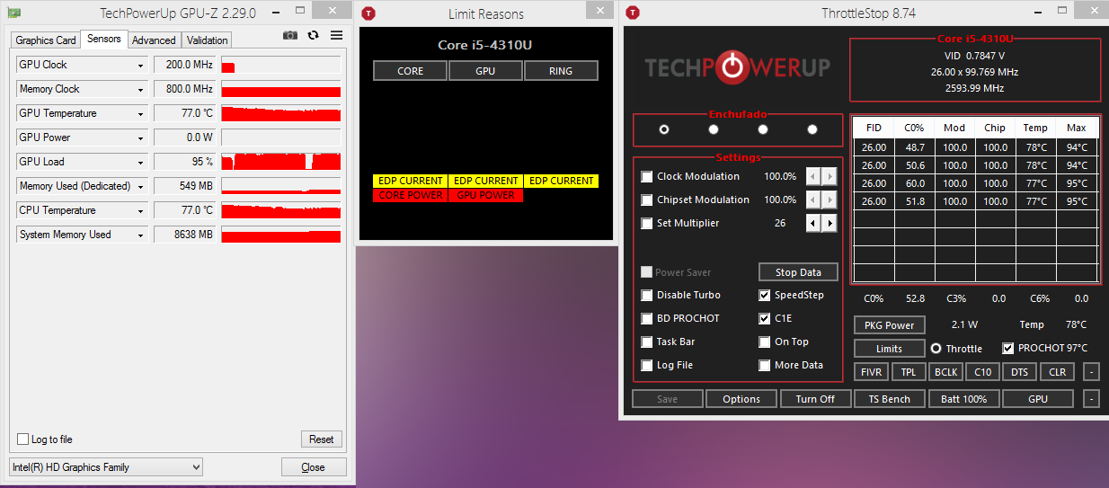This screenshot has width=1109, height=488.
Task: Uncheck the SpeedStep checkbox
Action: [x=765, y=295]
